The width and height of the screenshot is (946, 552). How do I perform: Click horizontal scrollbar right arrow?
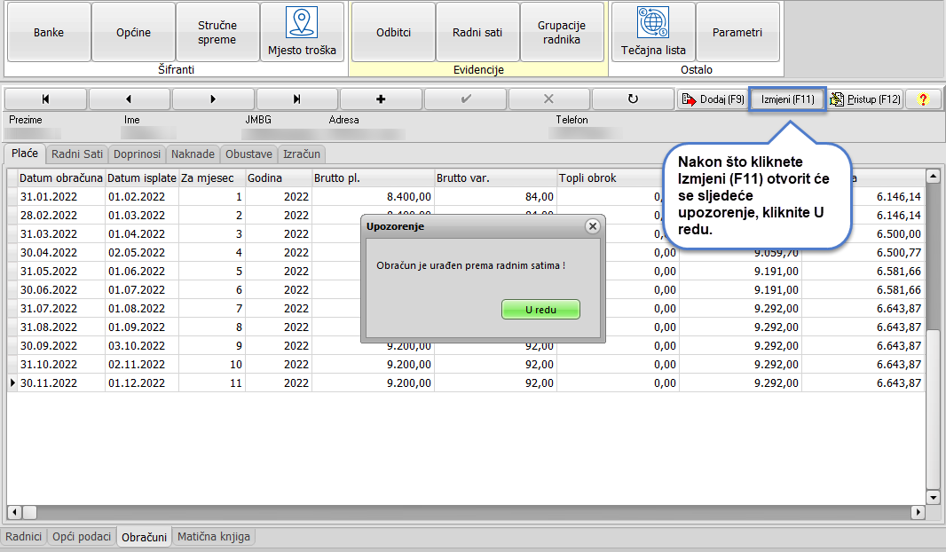918,512
